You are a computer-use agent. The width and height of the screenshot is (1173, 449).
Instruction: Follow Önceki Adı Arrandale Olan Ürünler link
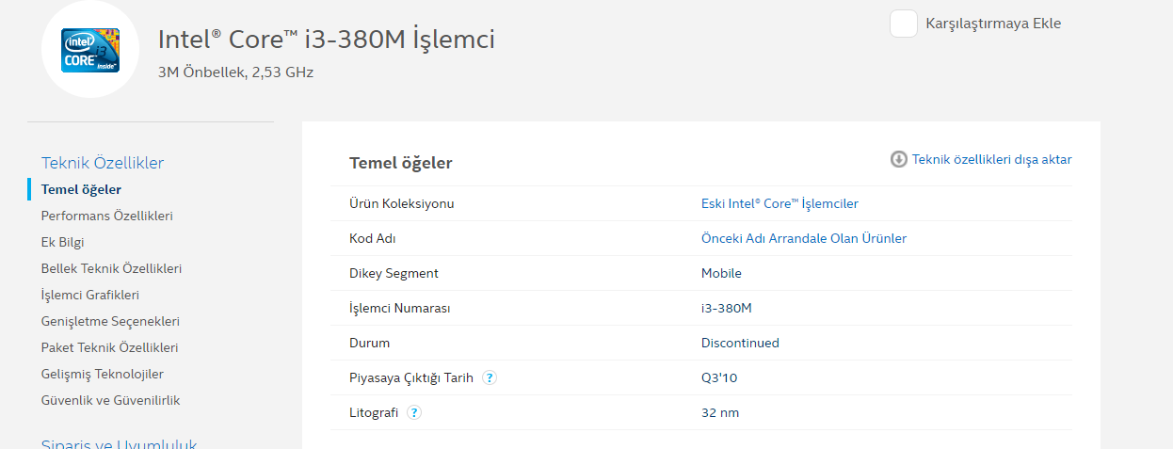coord(804,238)
